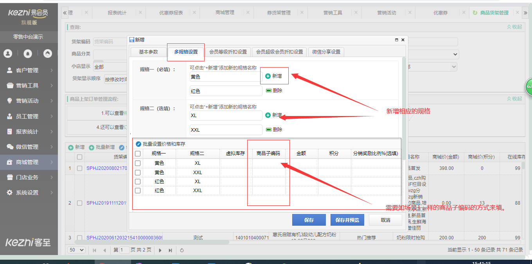This screenshot has height=264, width=532.
Task: Collapse the 查询 panel via 收起
Action: (514, 27)
